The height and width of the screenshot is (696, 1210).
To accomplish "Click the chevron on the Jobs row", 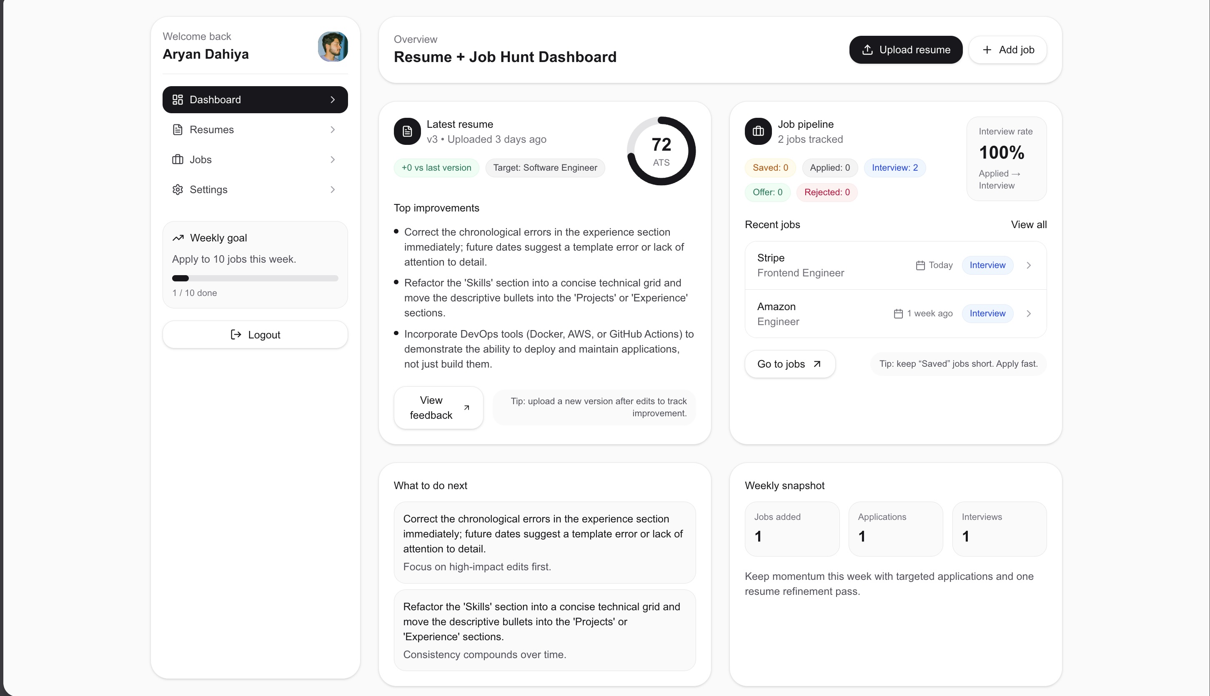I will click(333, 160).
